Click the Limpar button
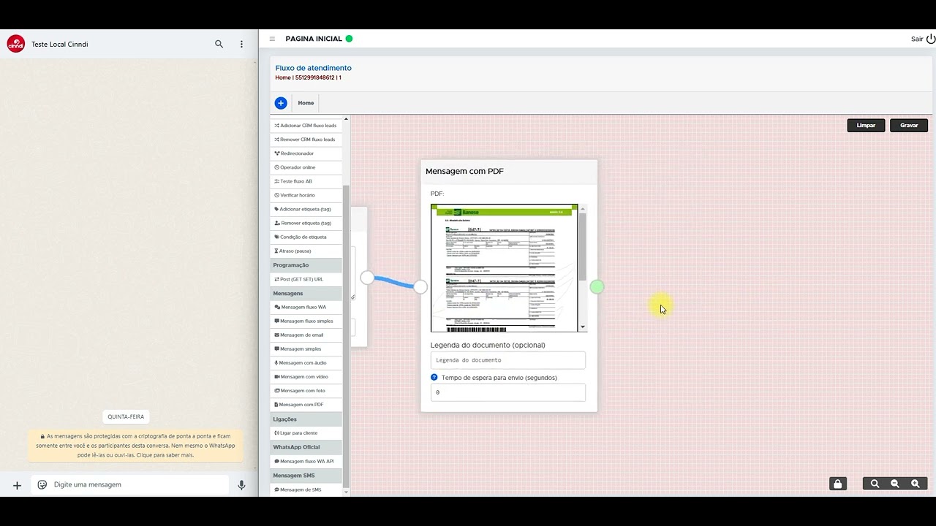This screenshot has height=526, width=936. coord(866,125)
